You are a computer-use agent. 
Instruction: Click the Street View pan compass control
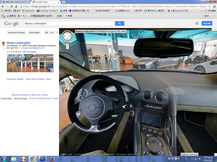click(x=67, y=36)
